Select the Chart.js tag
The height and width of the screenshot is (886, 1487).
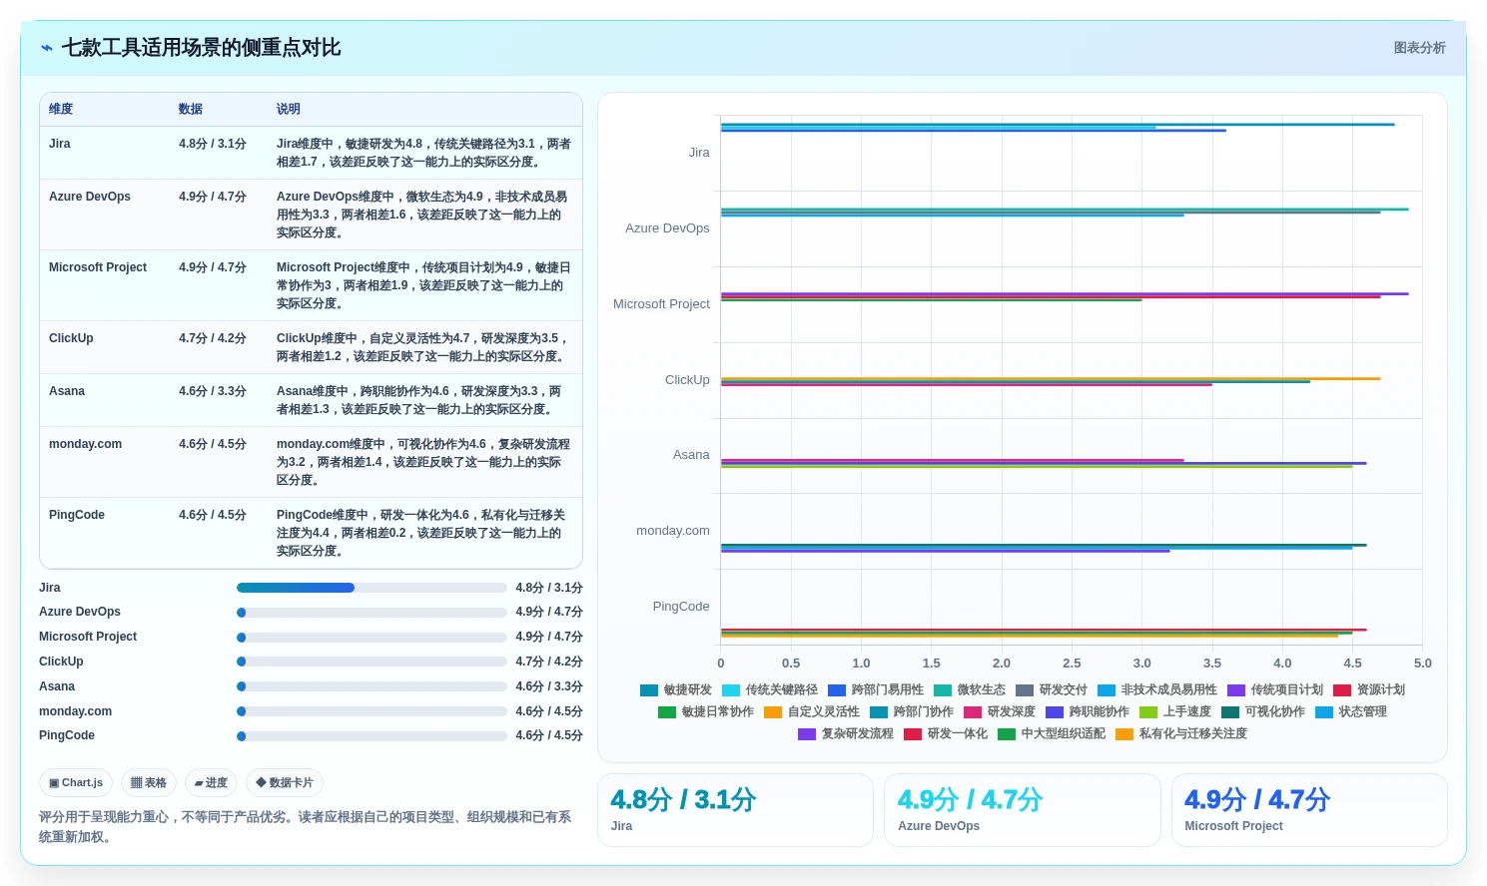coord(76,783)
